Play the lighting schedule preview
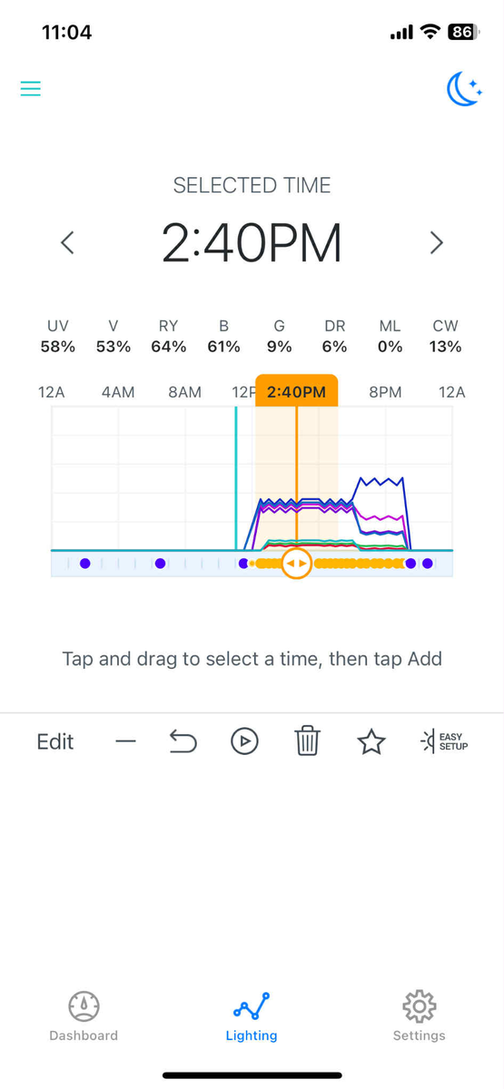The width and height of the screenshot is (504, 1089). 244,742
